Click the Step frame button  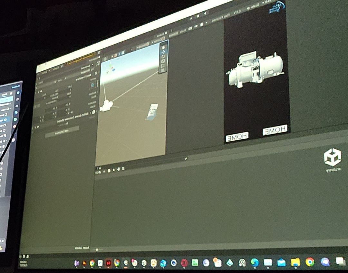pyautogui.click(x=191, y=18)
